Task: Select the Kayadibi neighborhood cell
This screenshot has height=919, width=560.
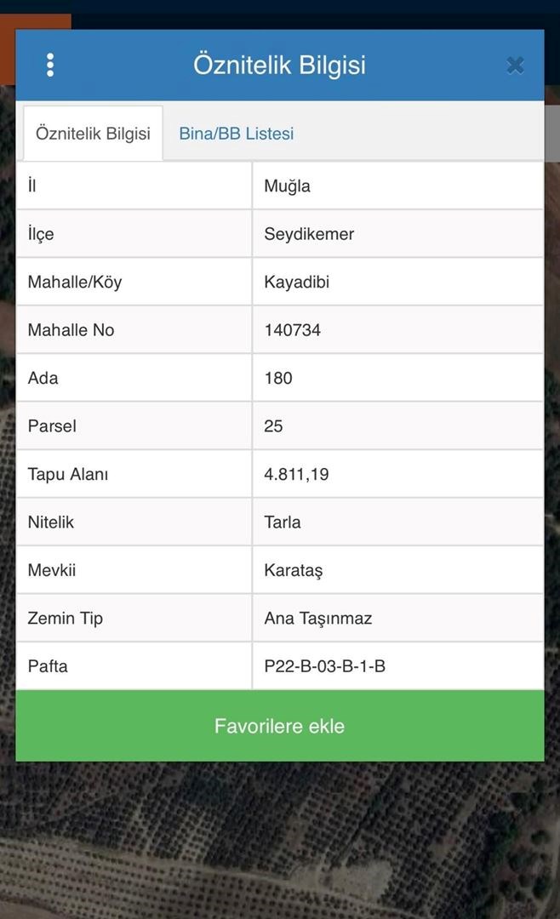Action: [x=297, y=282]
